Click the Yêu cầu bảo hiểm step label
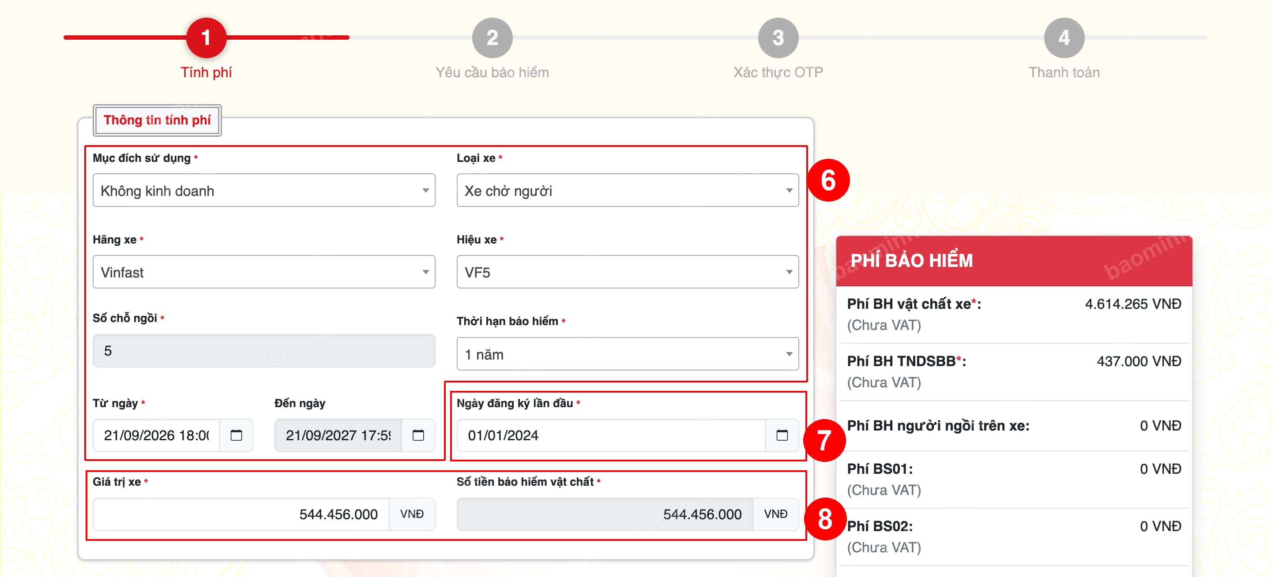 click(492, 72)
